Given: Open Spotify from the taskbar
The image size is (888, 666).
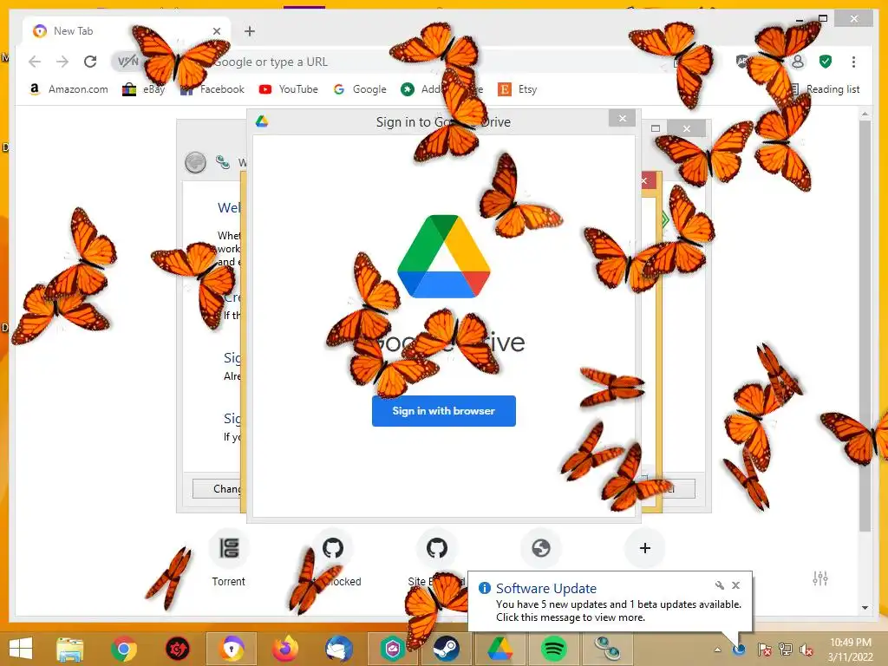Looking at the screenshot, I should (x=553, y=649).
